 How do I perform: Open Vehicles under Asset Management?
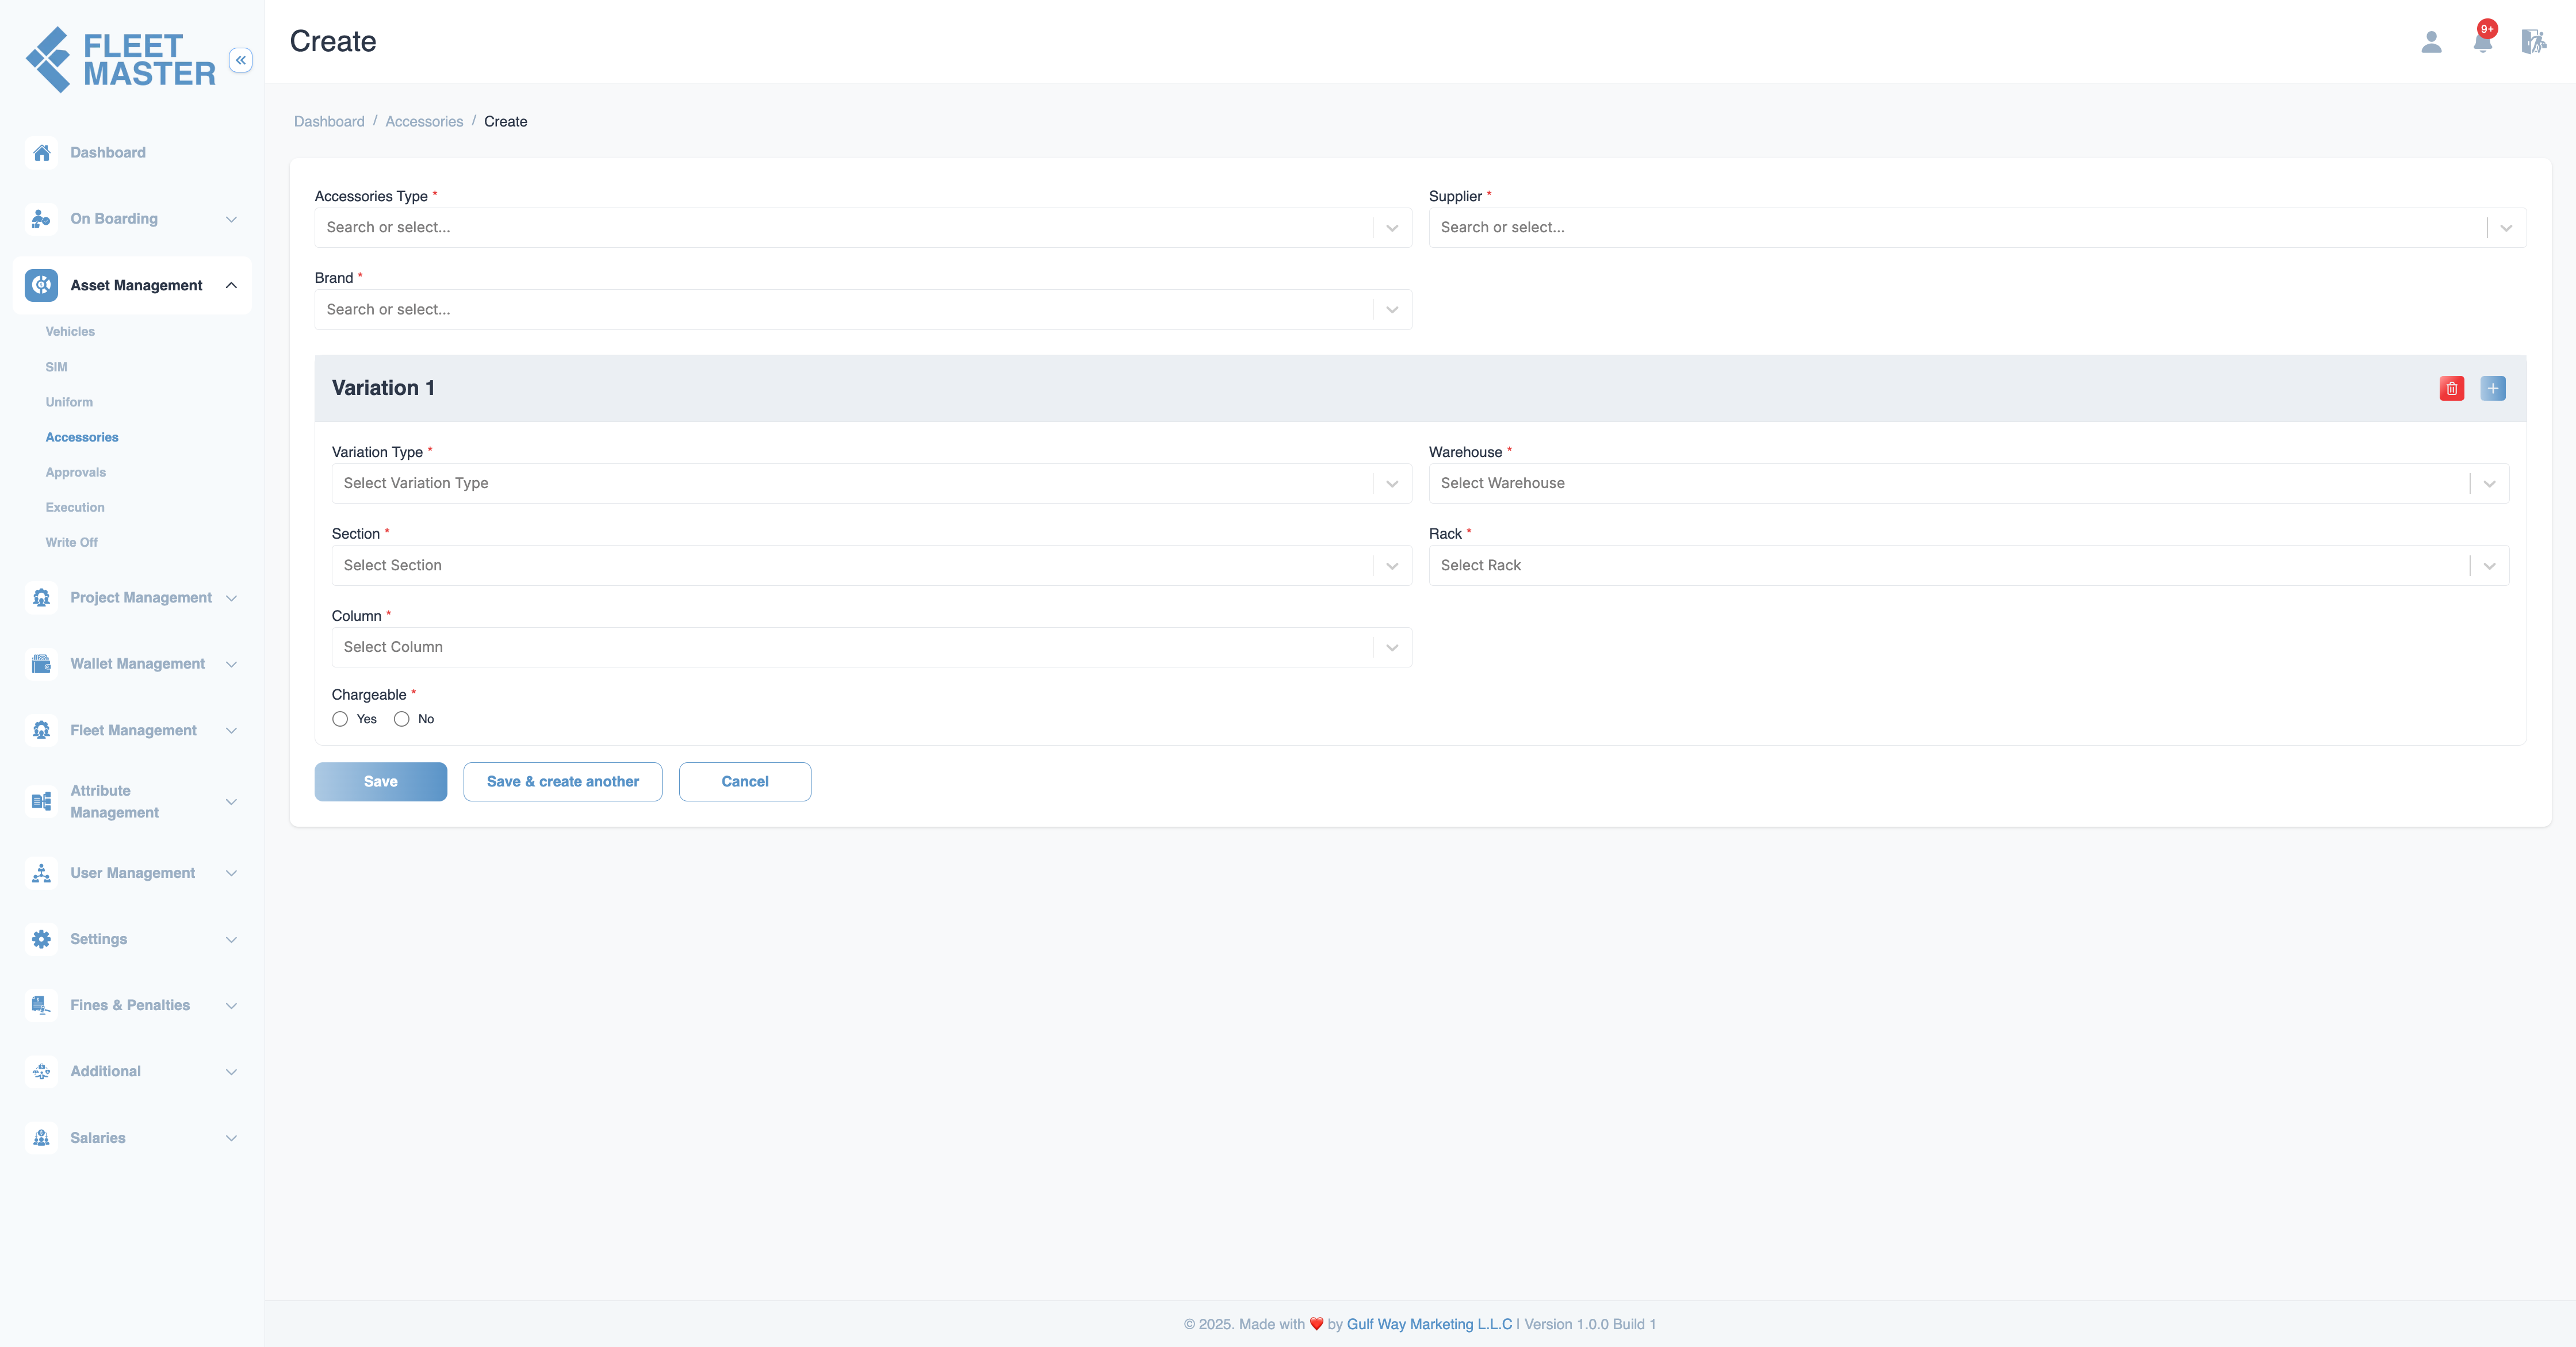point(70,332)
